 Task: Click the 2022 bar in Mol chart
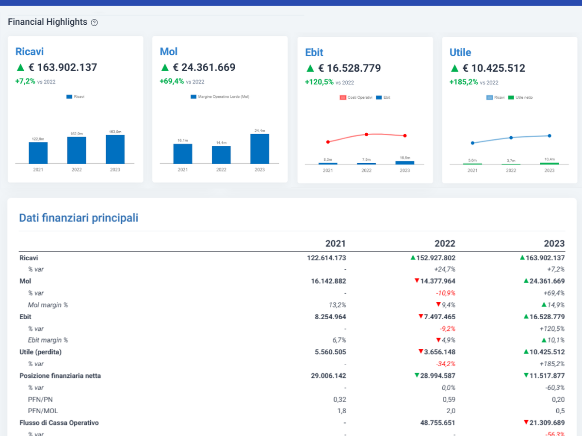click(221, 155)
